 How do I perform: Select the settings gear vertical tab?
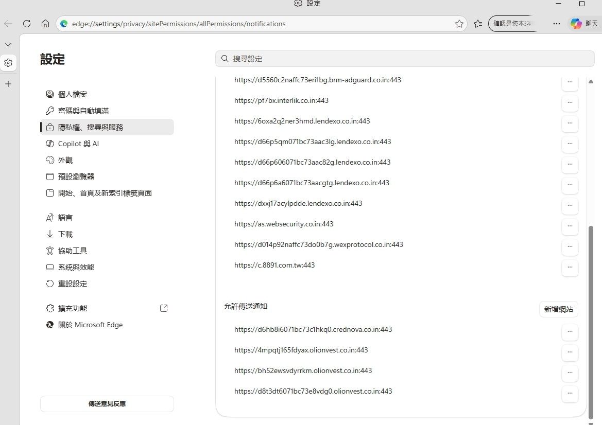[x=8, y=63]
